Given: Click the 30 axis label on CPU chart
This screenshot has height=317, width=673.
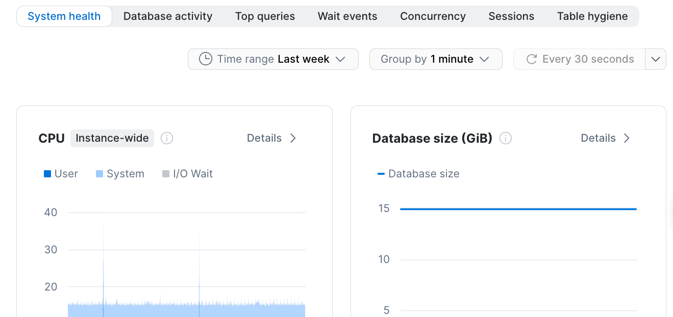Looking at the screenshot, I should point(51,250).
